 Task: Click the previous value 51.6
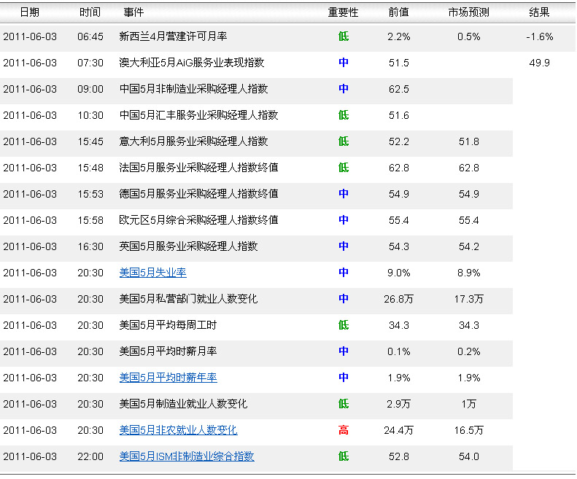pyautogui.click(x=399, y=115)
